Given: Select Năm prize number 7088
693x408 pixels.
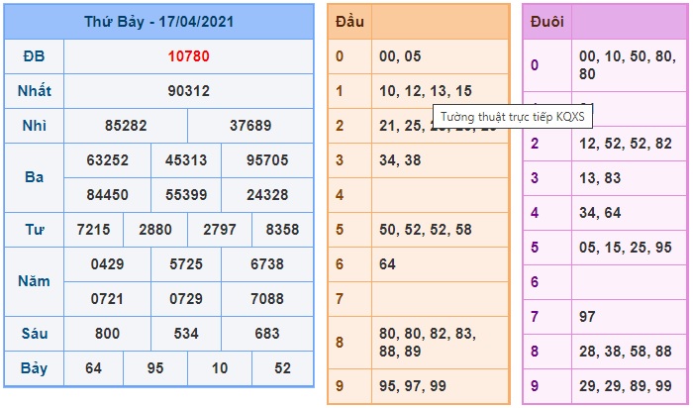Looking at the screenshot, I should [x=267, y=299].
